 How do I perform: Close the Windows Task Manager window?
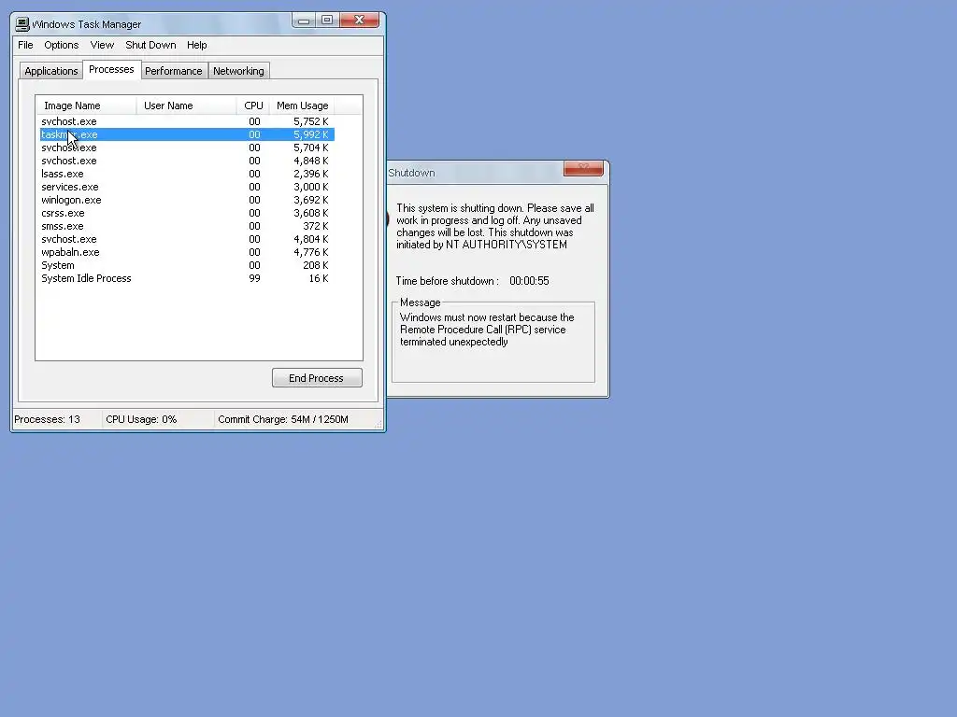pos(360,21)
